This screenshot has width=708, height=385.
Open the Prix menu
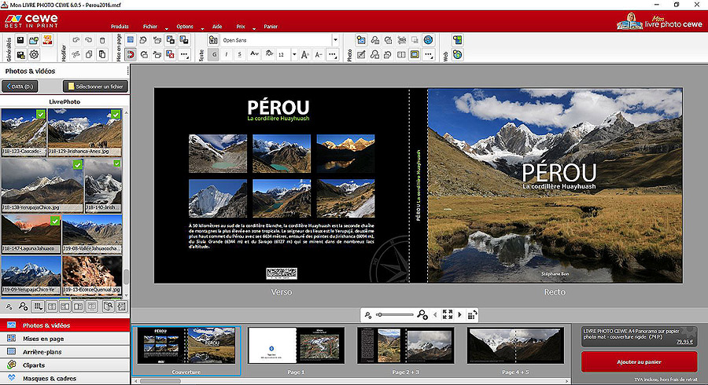[x=241, y=27]
